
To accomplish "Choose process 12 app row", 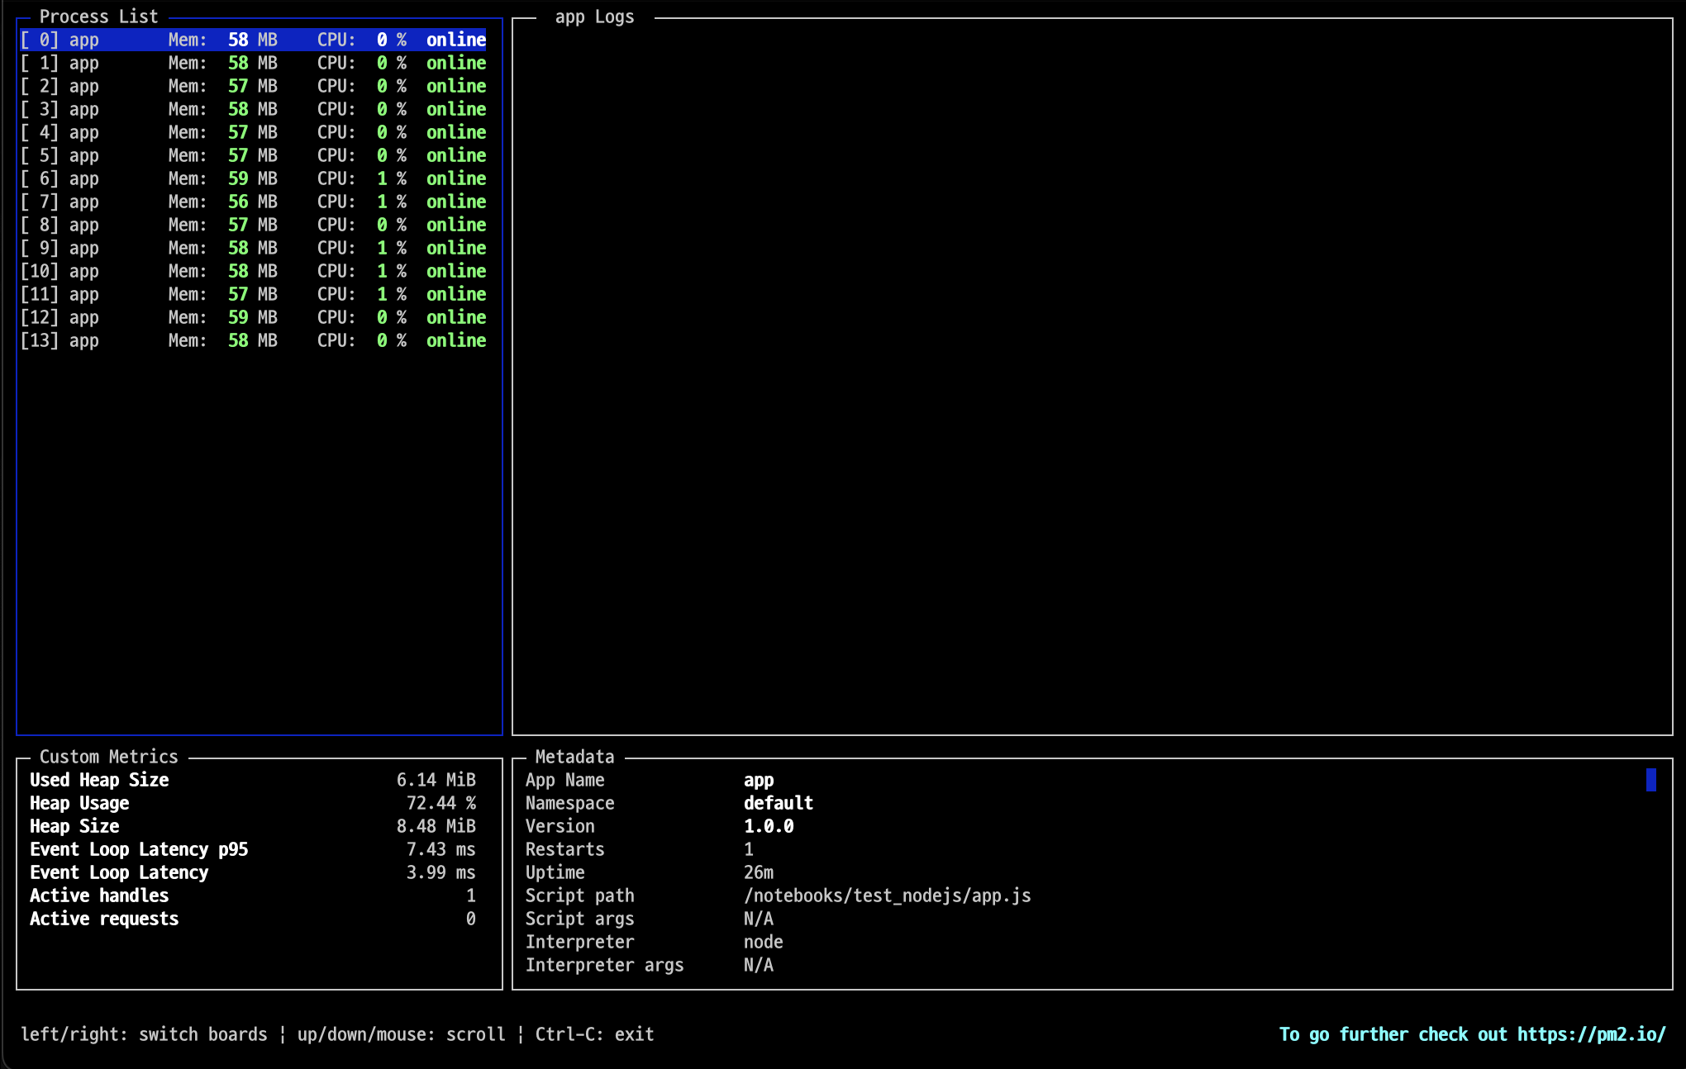I will [252, 317].
